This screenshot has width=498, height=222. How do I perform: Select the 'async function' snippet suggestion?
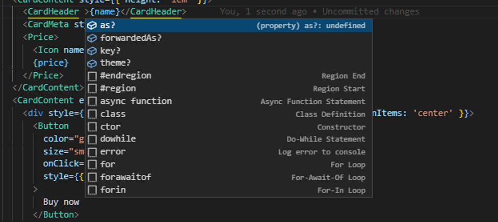point(136,101)
